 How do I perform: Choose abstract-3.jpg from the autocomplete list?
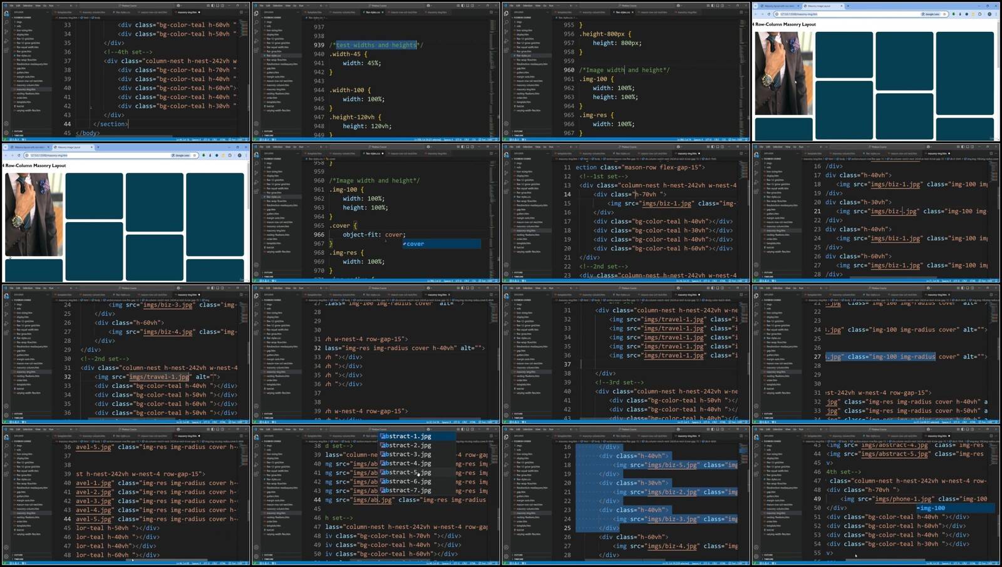(418, 454)
